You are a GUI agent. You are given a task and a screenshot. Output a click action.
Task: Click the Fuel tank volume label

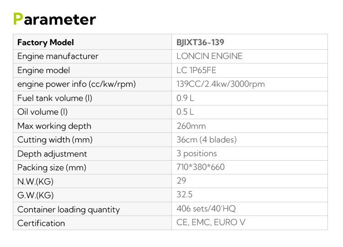[x=55, y=98]
